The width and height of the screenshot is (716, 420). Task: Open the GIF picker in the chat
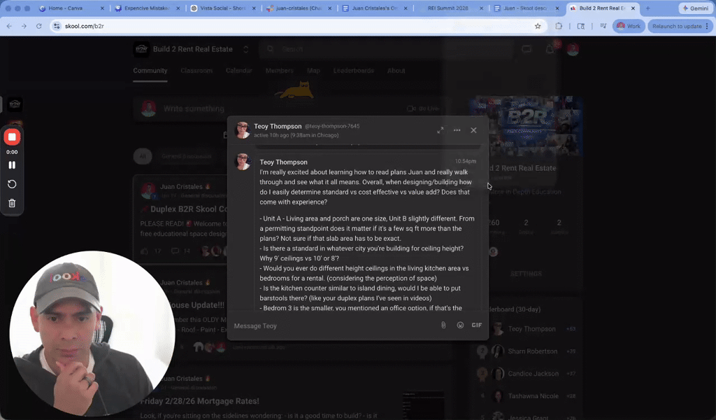[x=477, y=325]
